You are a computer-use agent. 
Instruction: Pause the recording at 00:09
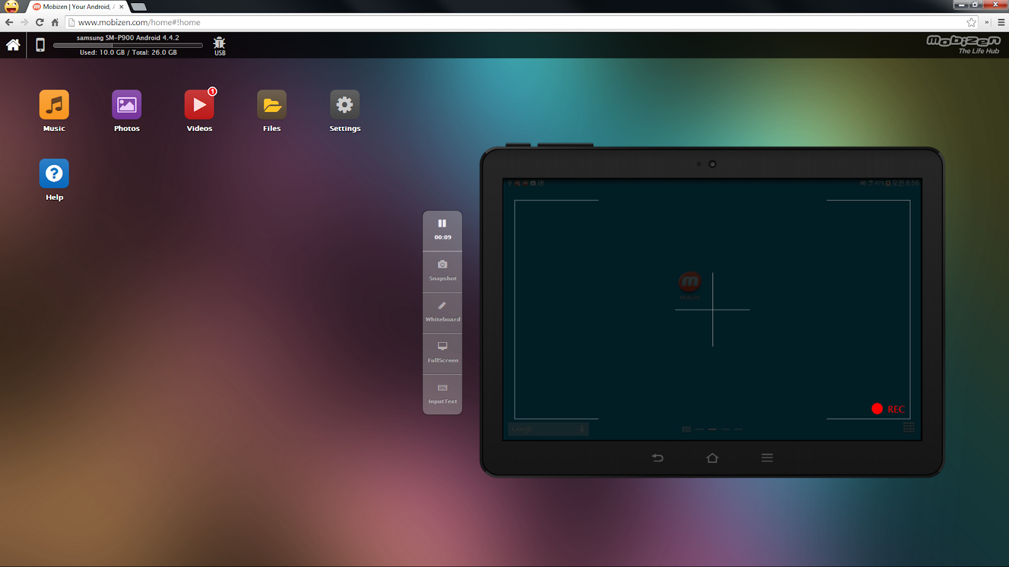click(x=442, y=228)
